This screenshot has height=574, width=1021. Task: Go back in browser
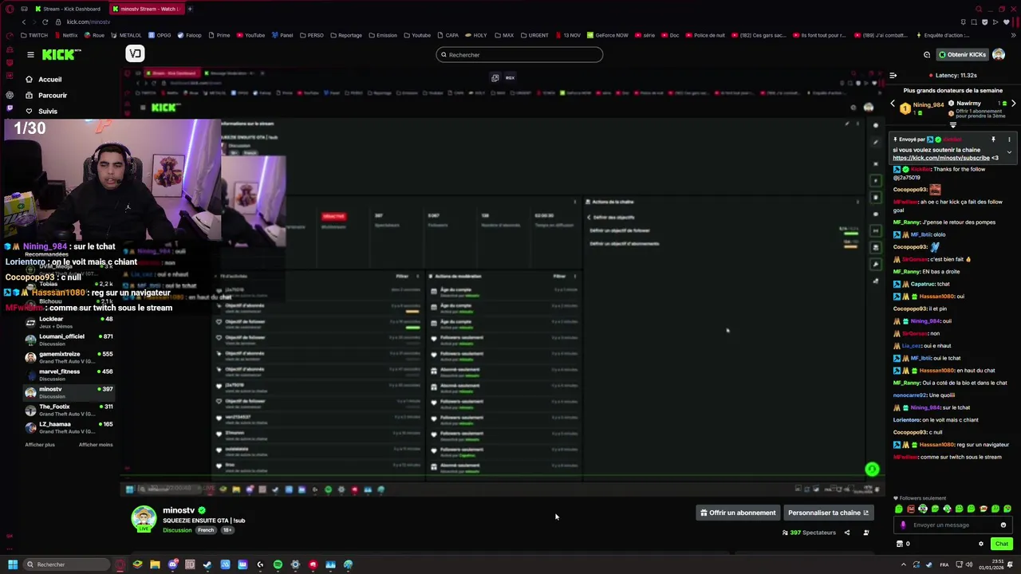pyautogui.click(x=24, y=22)
